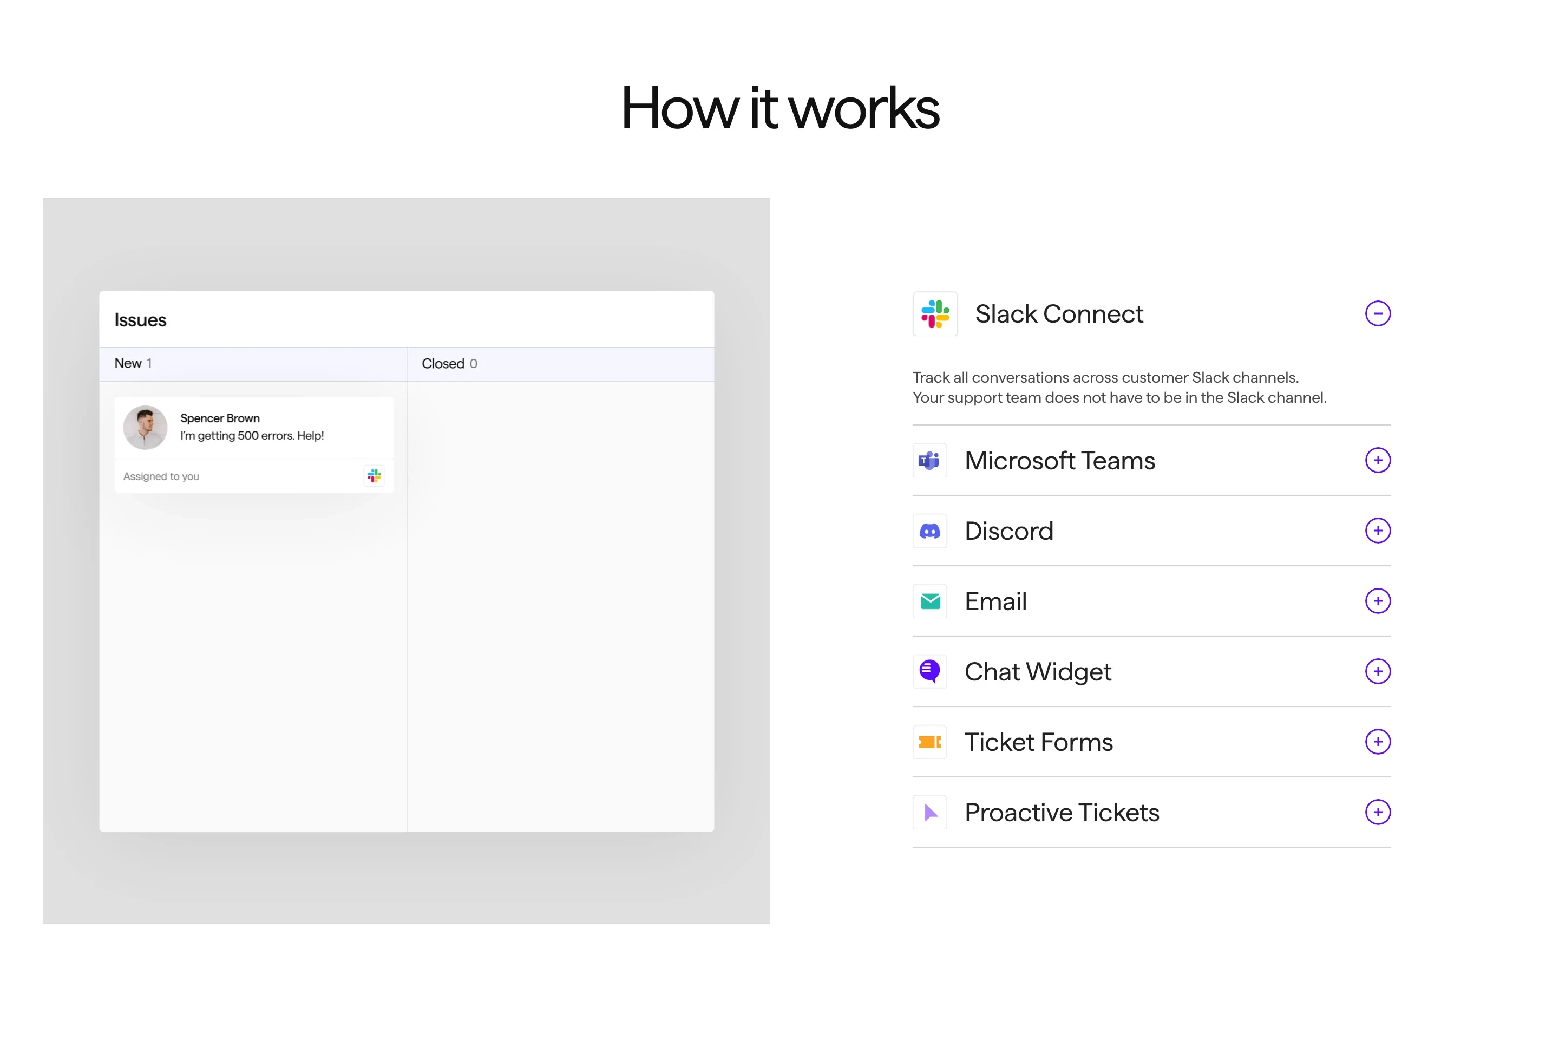The height and width of the screenshot is (1047, 1559).
Task: Expand the Proactive Tickets plus button
Action: [1377, 812]
